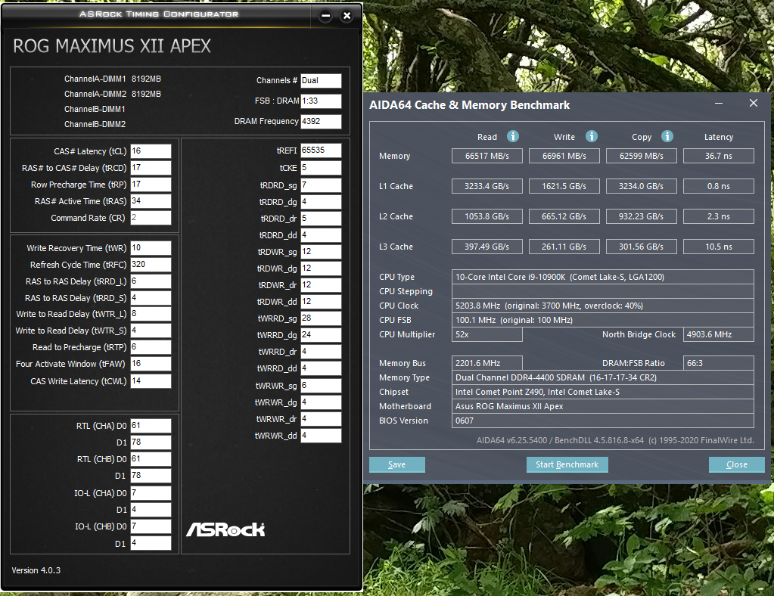Click the IO-L (CHA) D0 field

click(x=151, y=493)
